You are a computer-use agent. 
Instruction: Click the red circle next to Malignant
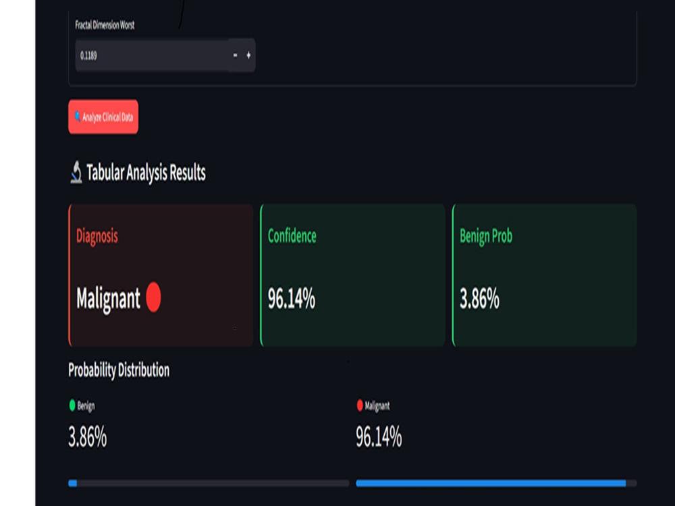153,298
